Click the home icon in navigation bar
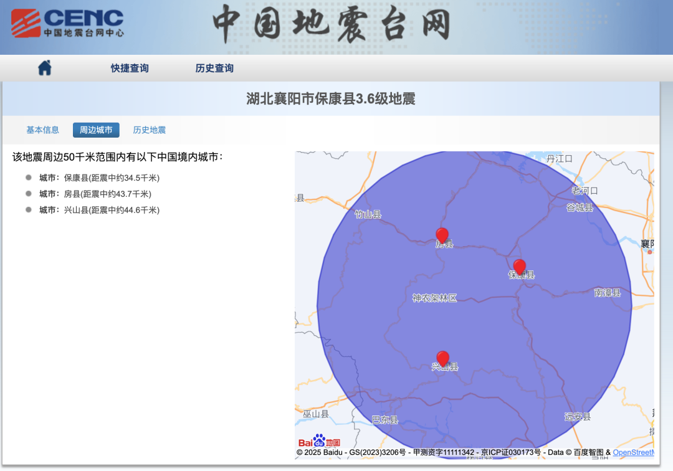 pos(44,68)
